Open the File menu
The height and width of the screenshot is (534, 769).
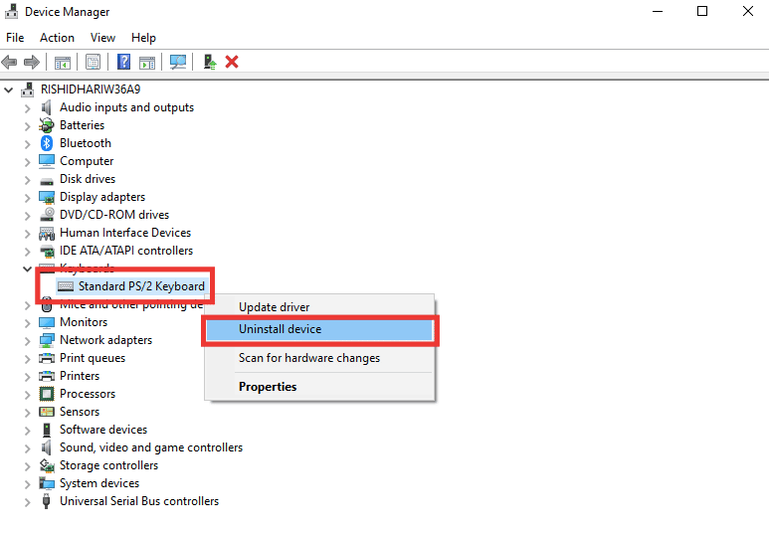point(15,38)
